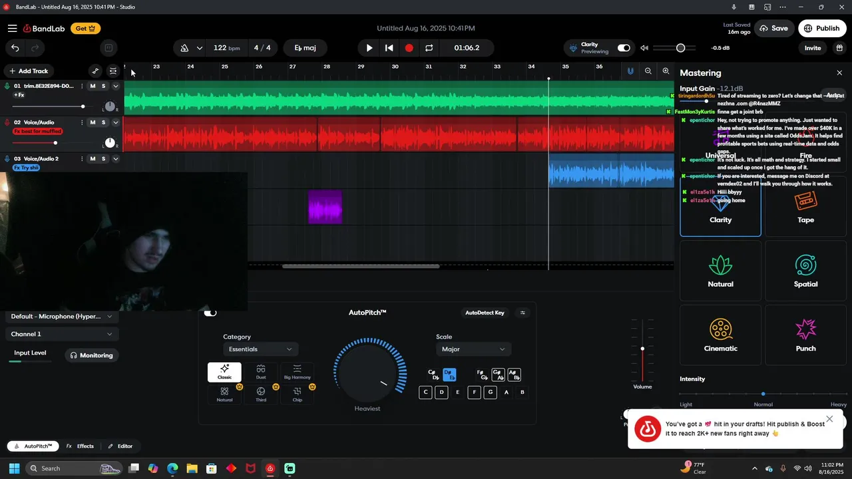
Task: Open the 4 / 4 time signature selector
Action: pyautogui.click(x=262, y=48)
